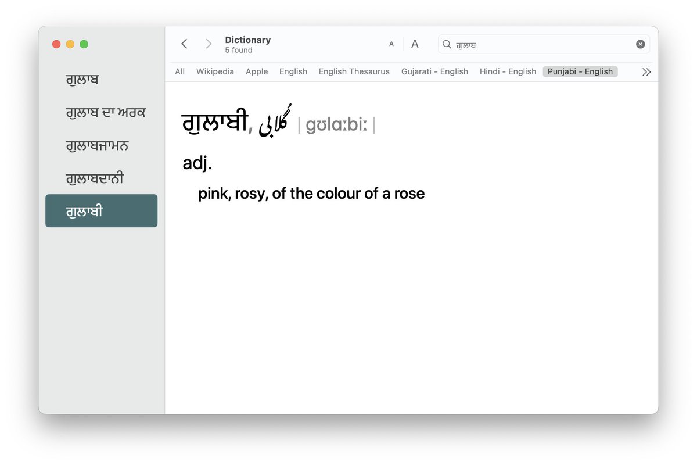Screen dimensions: 697x465
Task: Open the ਗੁਲਾਬਜਾਮਨ entry
Action: click(x=101, y=145)
